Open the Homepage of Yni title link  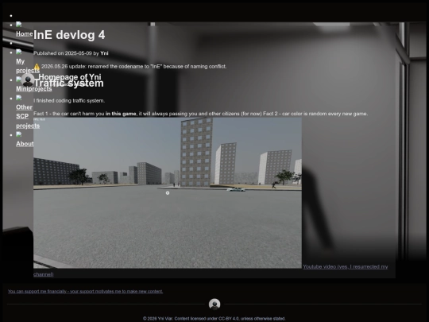[70, 77]
